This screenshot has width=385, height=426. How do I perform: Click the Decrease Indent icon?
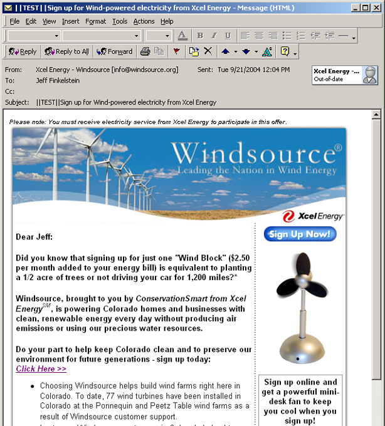tap(315, 36)
